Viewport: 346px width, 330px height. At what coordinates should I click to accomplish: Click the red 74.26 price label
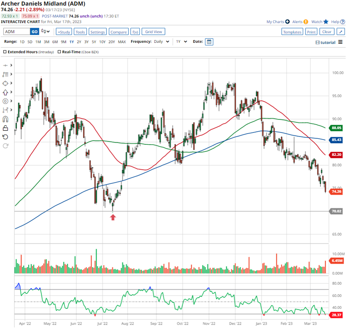[336, 191]
